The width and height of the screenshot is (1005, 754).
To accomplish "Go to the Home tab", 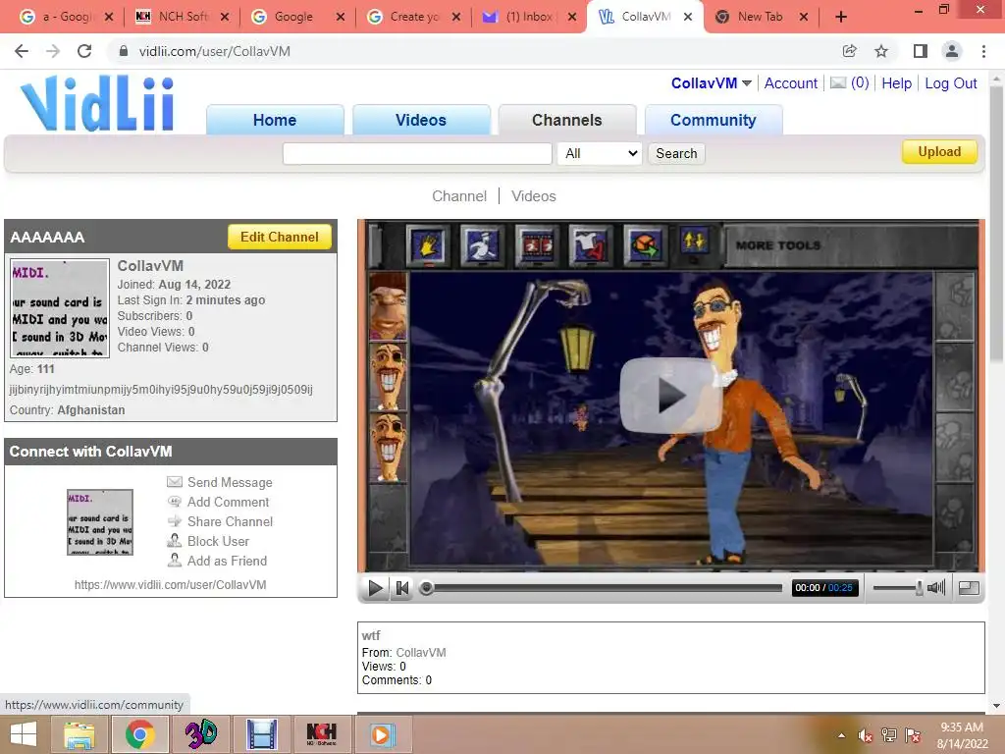I will [x=275, y=120].
